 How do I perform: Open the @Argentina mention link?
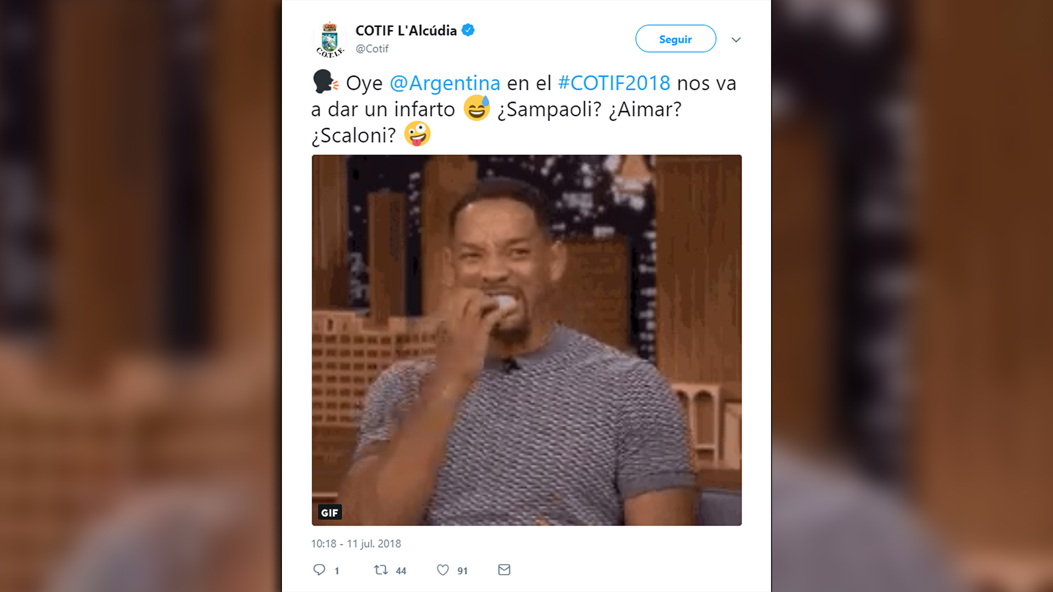[x=445, y=83]
